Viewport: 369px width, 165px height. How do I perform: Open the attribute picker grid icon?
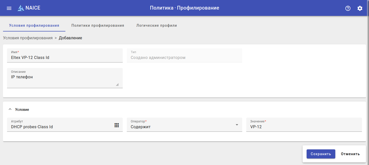coord(117,125)
